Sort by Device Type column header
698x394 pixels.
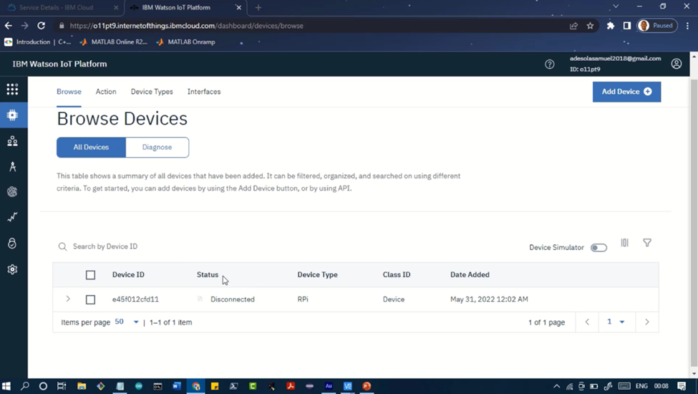click(317, 274)
